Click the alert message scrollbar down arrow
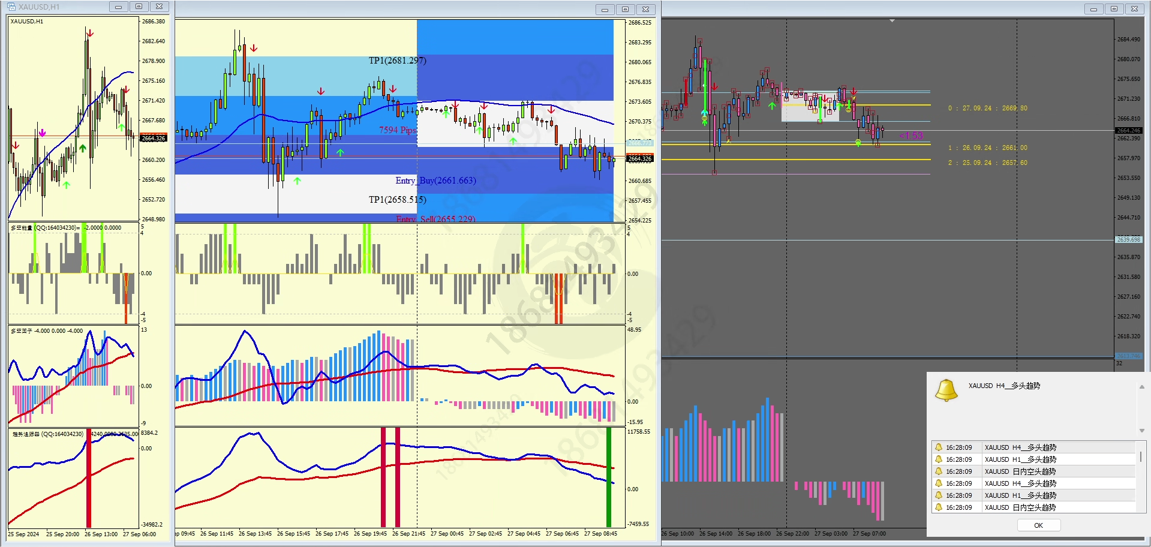 tap(1142, 431)
